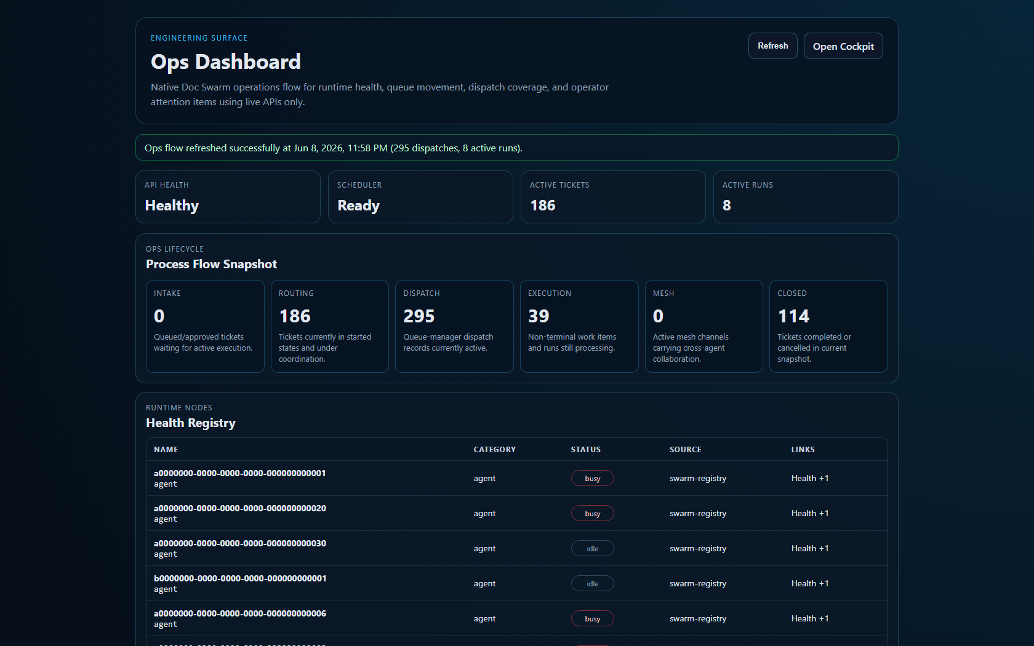Select the Scheduler card showing Ready
The height and width of the screenshot is (646, 1034).
420,197
